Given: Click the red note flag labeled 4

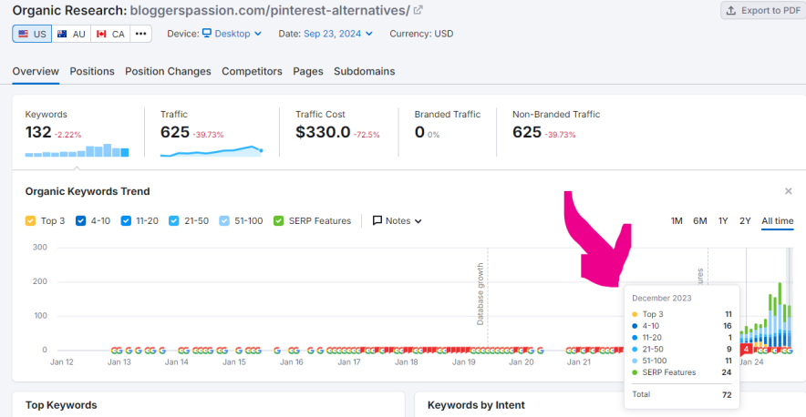Looking at the screenshot, I should coord(746,350).
